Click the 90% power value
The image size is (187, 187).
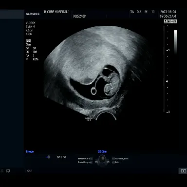(36, 59)
